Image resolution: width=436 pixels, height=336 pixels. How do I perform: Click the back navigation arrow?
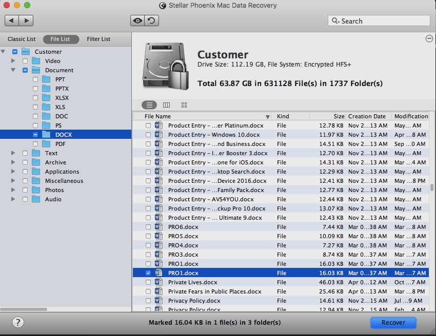(x=12, y=20)
